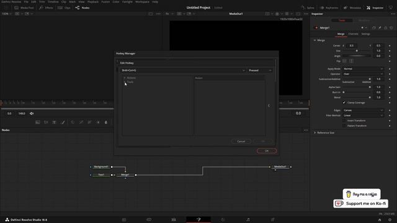Switch to Merge tab in Inspector
397x223 pixels.
[341, 34]
